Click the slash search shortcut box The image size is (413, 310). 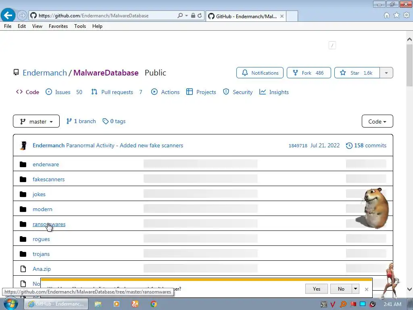(x=332, y=45)
